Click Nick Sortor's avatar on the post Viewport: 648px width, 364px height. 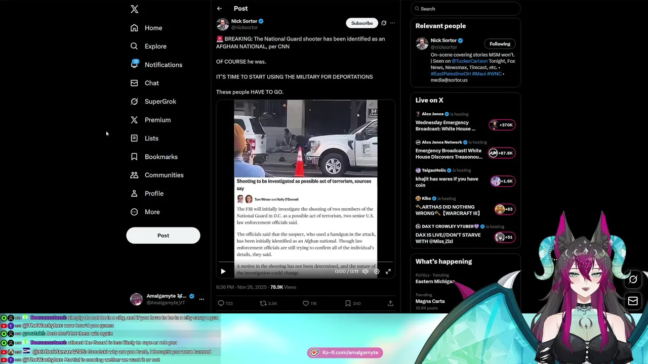(x=222, y=24)
